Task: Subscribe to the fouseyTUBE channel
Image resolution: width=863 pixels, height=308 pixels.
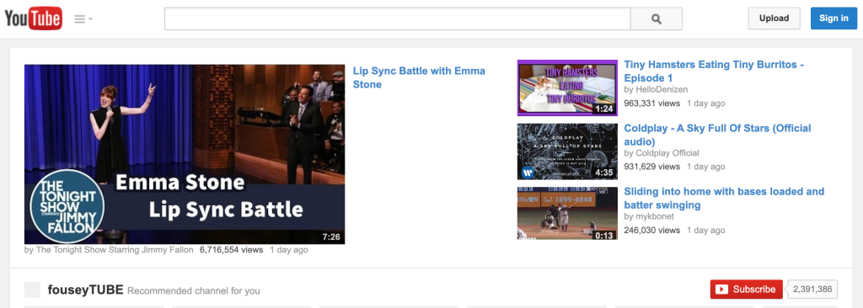Action: (x=747, y=289)
